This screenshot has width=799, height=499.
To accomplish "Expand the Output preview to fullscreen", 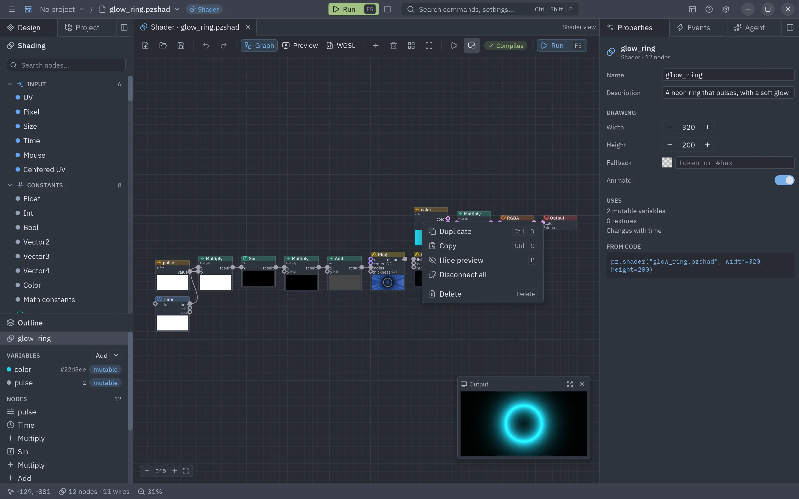I will (570, 384).
